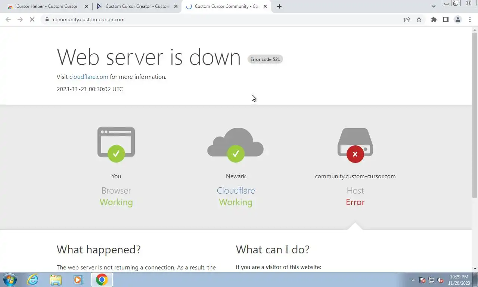478x287 pixels.
Task: Click the 'What happened?' heading
Action: tap(99, 249)
